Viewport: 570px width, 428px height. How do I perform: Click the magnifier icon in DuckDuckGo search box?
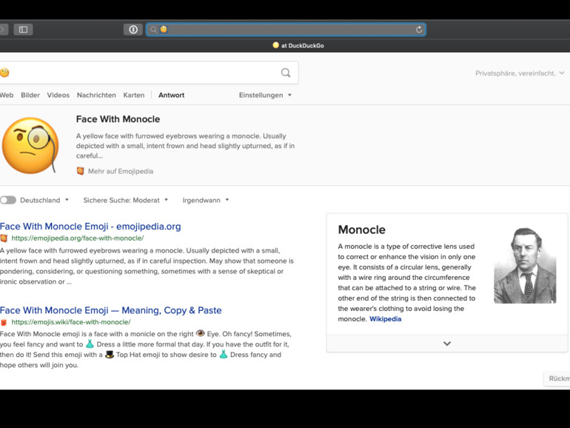click(x=286, y=73)
